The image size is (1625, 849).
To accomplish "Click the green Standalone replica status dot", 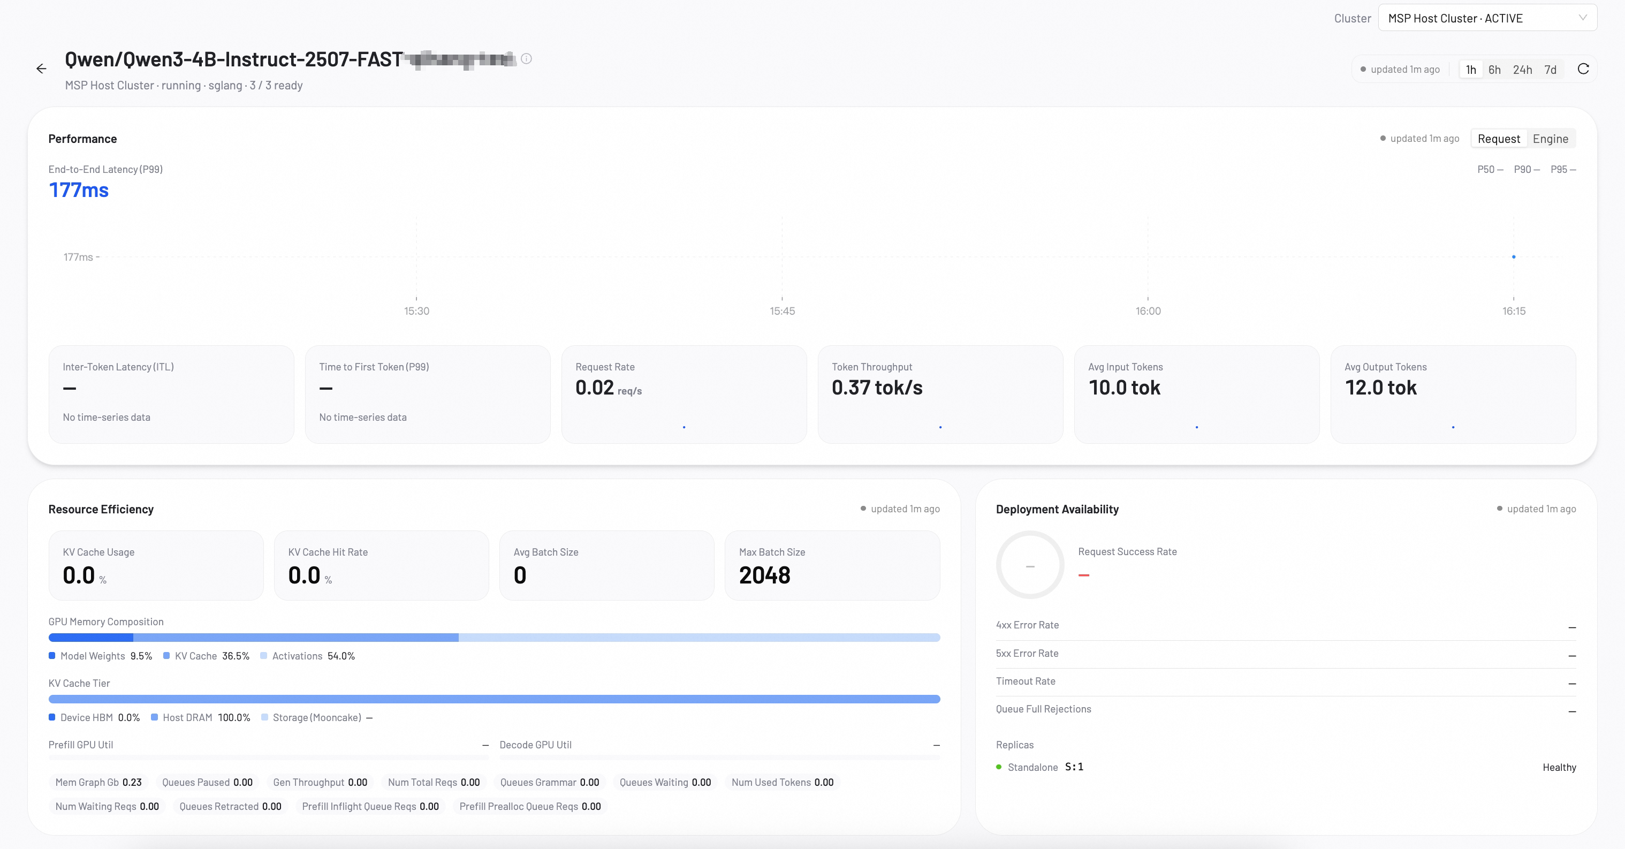I will (x=999, y=767).
